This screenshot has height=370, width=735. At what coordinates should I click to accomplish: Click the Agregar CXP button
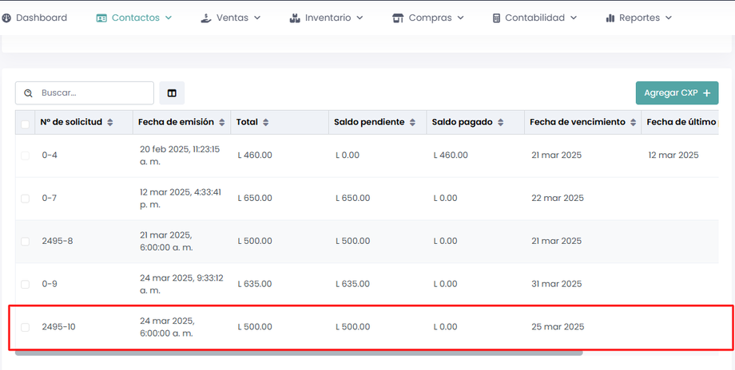[x=677, y=93]
